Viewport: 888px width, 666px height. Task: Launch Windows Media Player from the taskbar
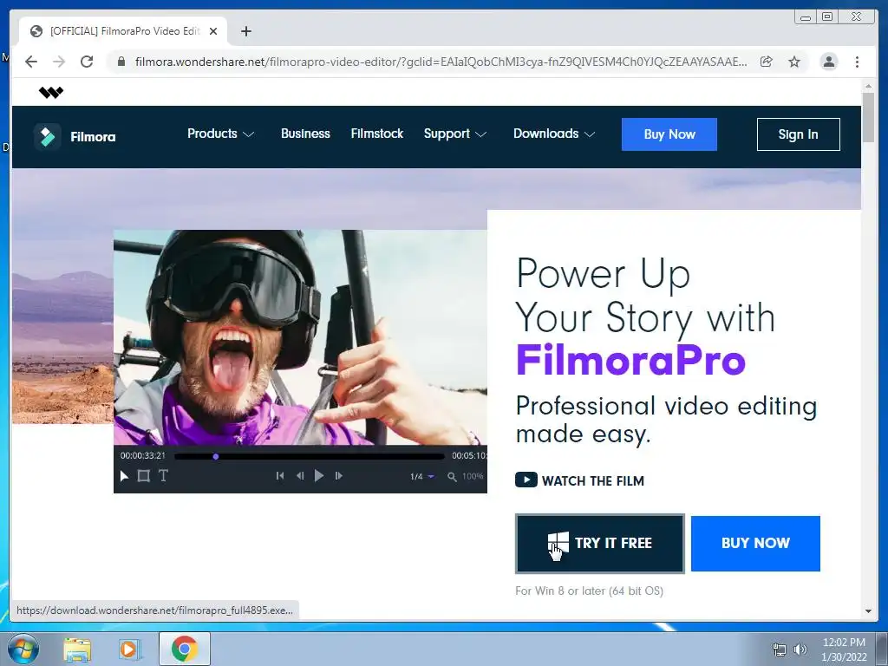click(129, 649)
